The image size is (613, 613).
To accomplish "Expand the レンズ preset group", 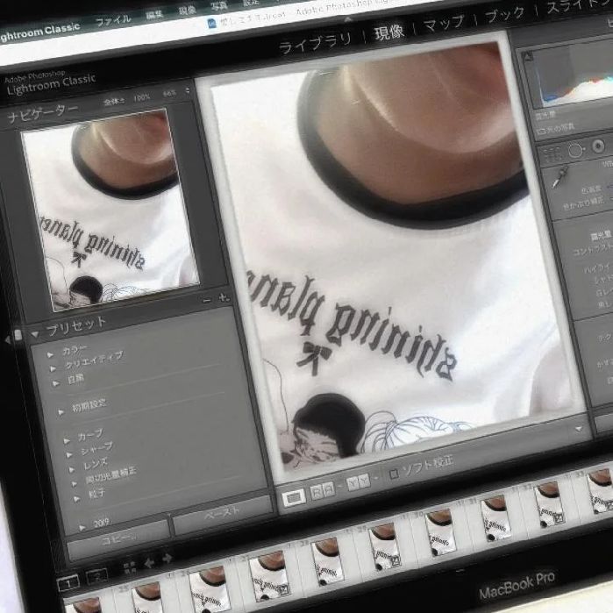I will click(72, 469).
